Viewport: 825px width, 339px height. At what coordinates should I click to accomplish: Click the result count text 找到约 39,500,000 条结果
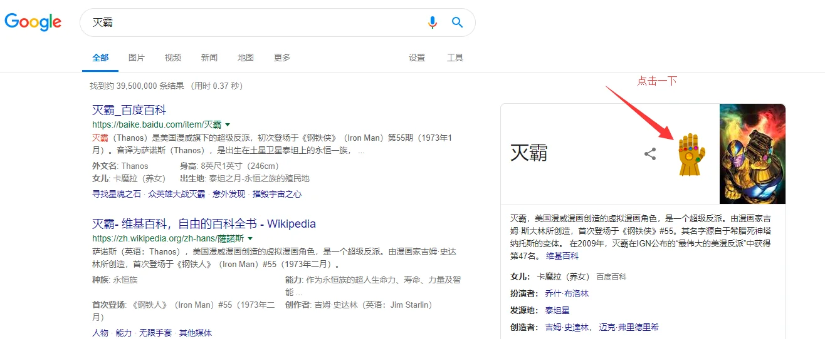(x=137, y=86)
